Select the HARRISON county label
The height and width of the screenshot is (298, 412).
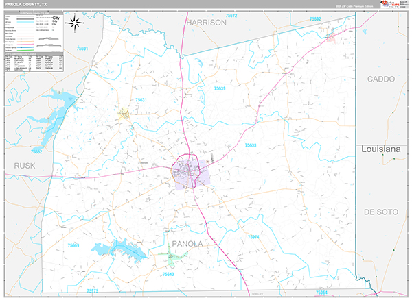[x=205, y=23]
